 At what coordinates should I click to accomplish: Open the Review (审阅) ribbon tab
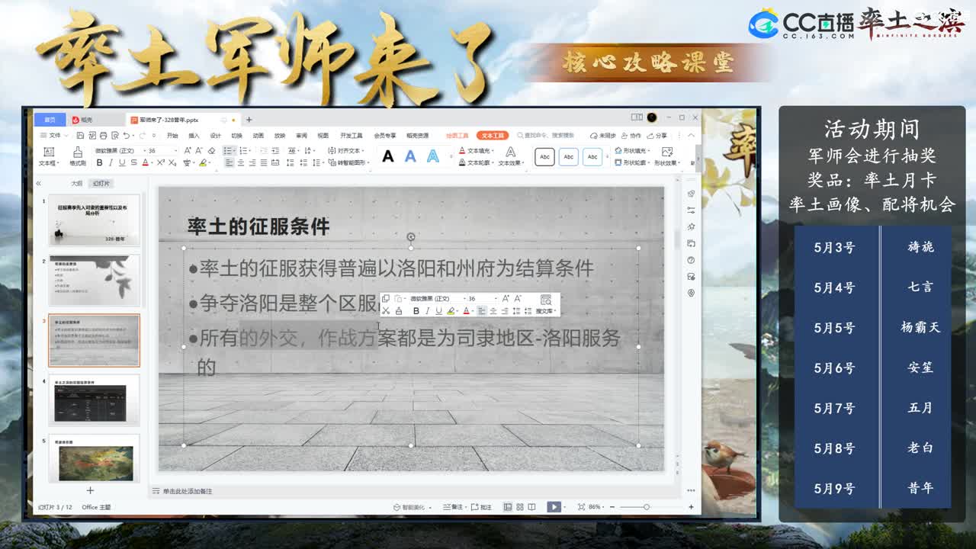click(301, 136)
